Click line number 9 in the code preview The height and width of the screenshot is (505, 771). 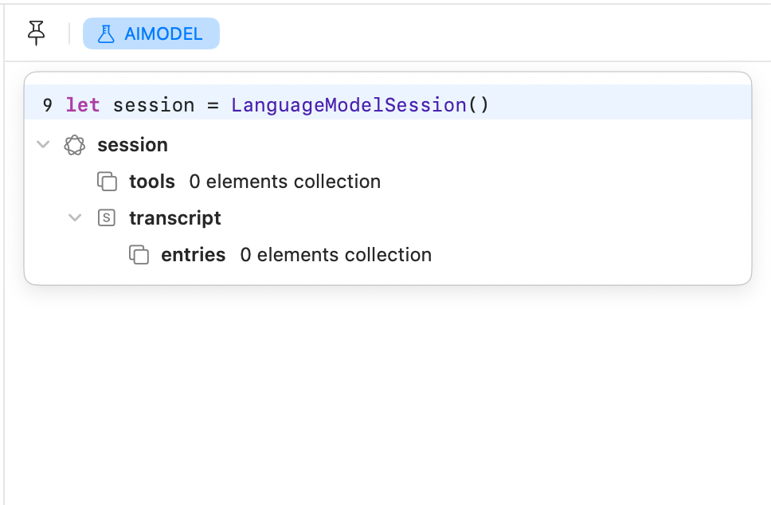point(48,105)
